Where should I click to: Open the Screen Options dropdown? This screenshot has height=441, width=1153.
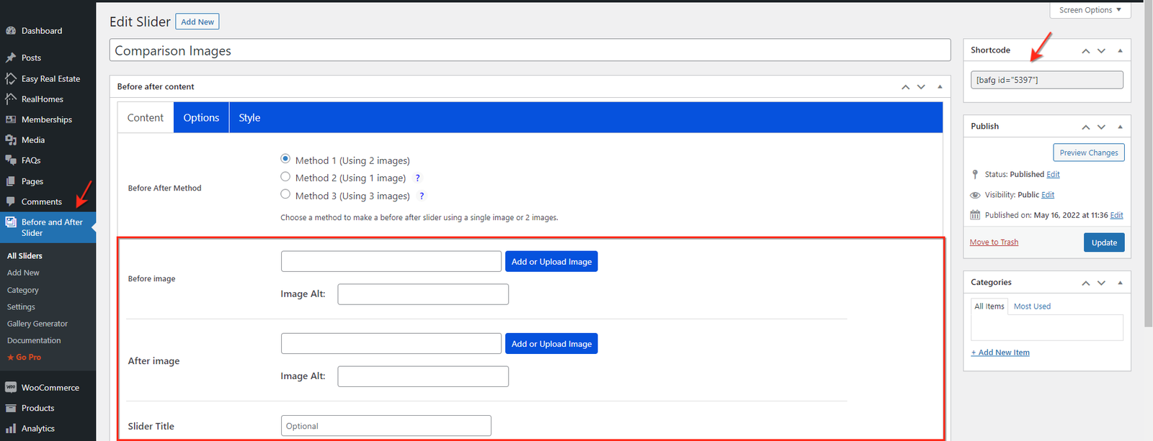click(1090, 10)
